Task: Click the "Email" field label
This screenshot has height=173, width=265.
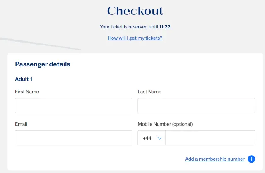Action: [x=21, y=124]
